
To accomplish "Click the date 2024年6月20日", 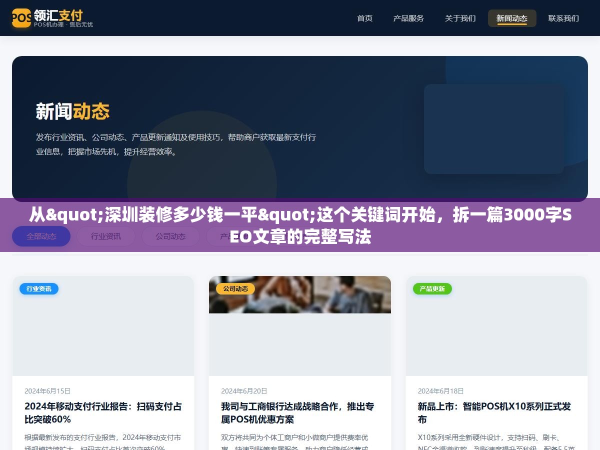I will 244,391.
